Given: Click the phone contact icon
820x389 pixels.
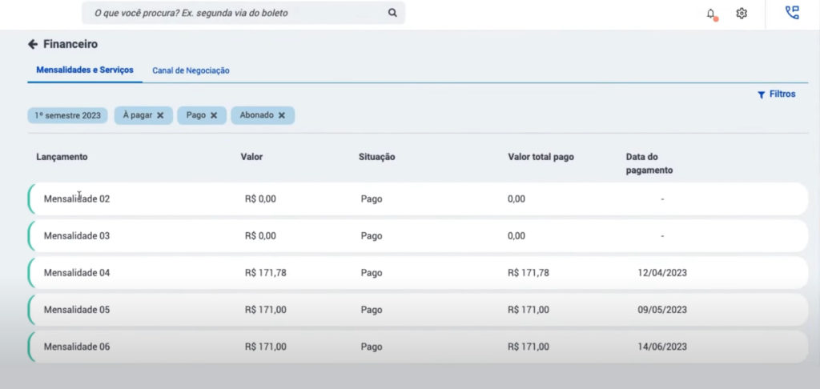Looking at the screenshot, I should [x=792, y=13].
